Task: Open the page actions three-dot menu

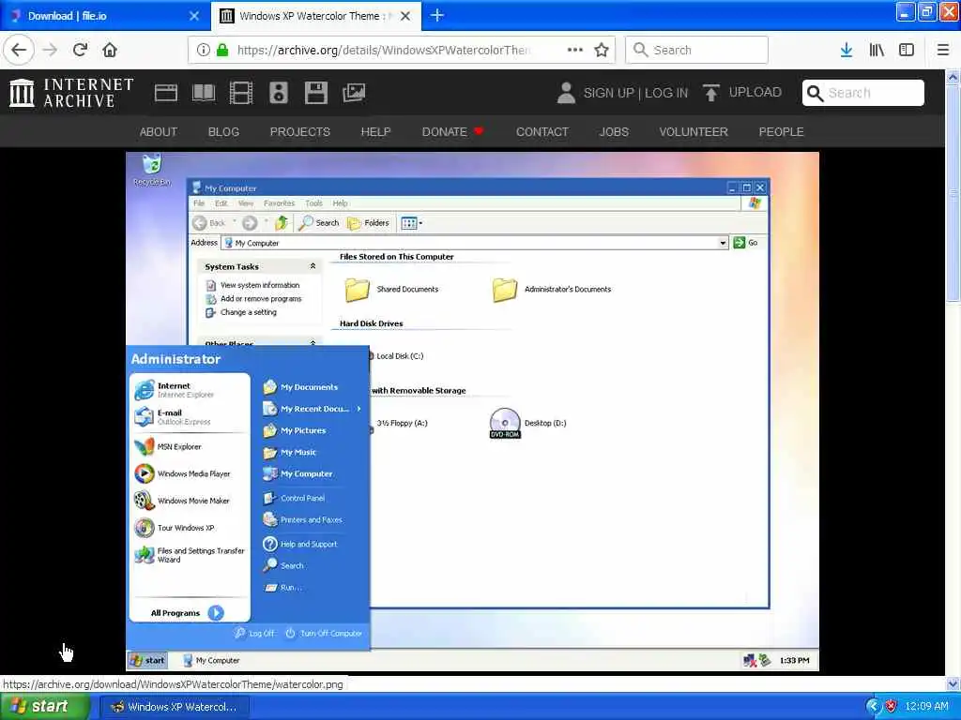Action: click(x=575, y=50)
